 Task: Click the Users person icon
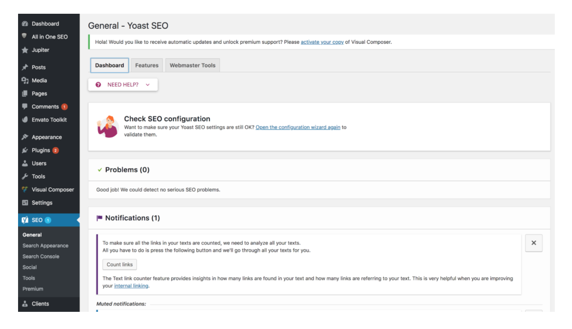point(25,163)
